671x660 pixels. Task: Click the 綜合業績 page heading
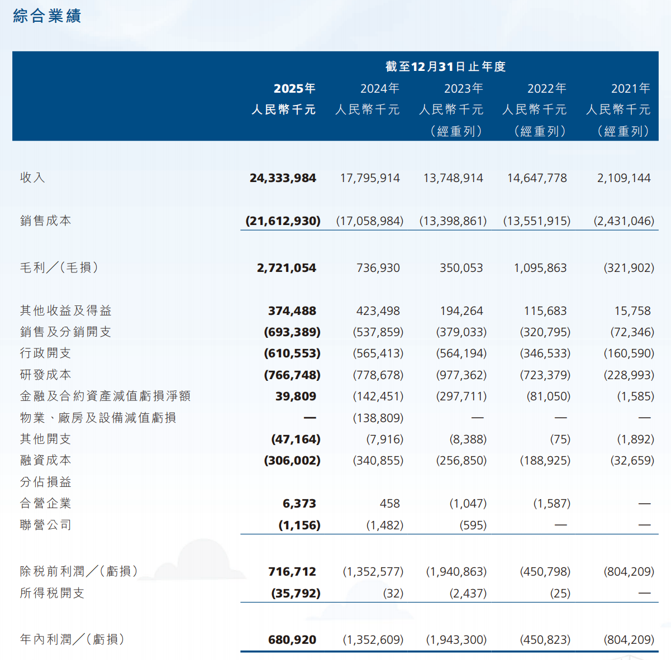[x=47, y=16]
